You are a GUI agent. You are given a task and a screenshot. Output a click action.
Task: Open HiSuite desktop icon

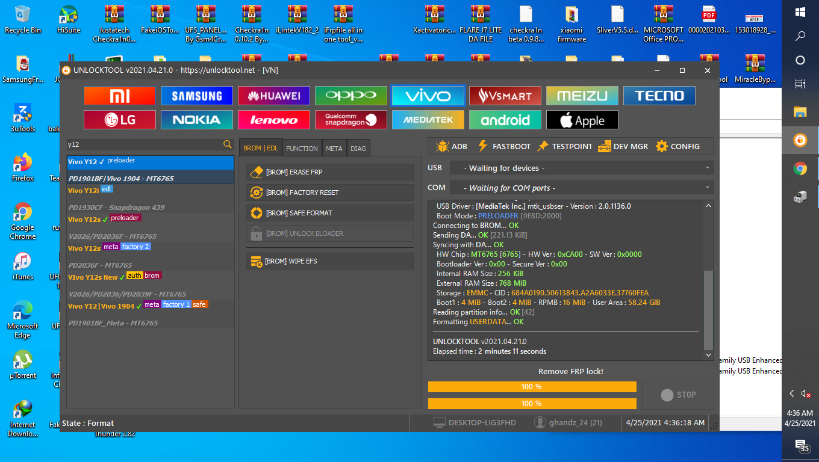click(69, 19)
